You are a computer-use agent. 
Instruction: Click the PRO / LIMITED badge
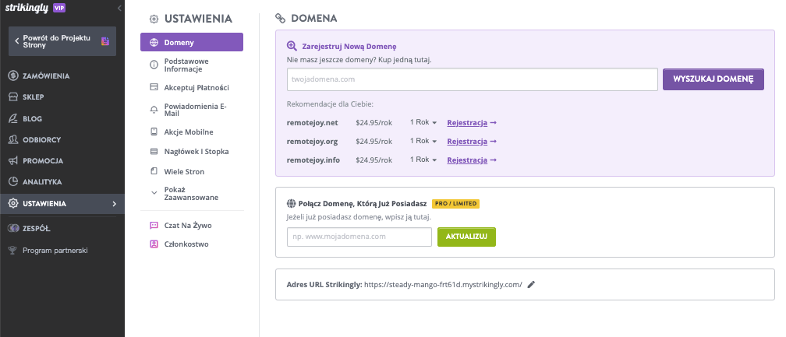point(455,204)
